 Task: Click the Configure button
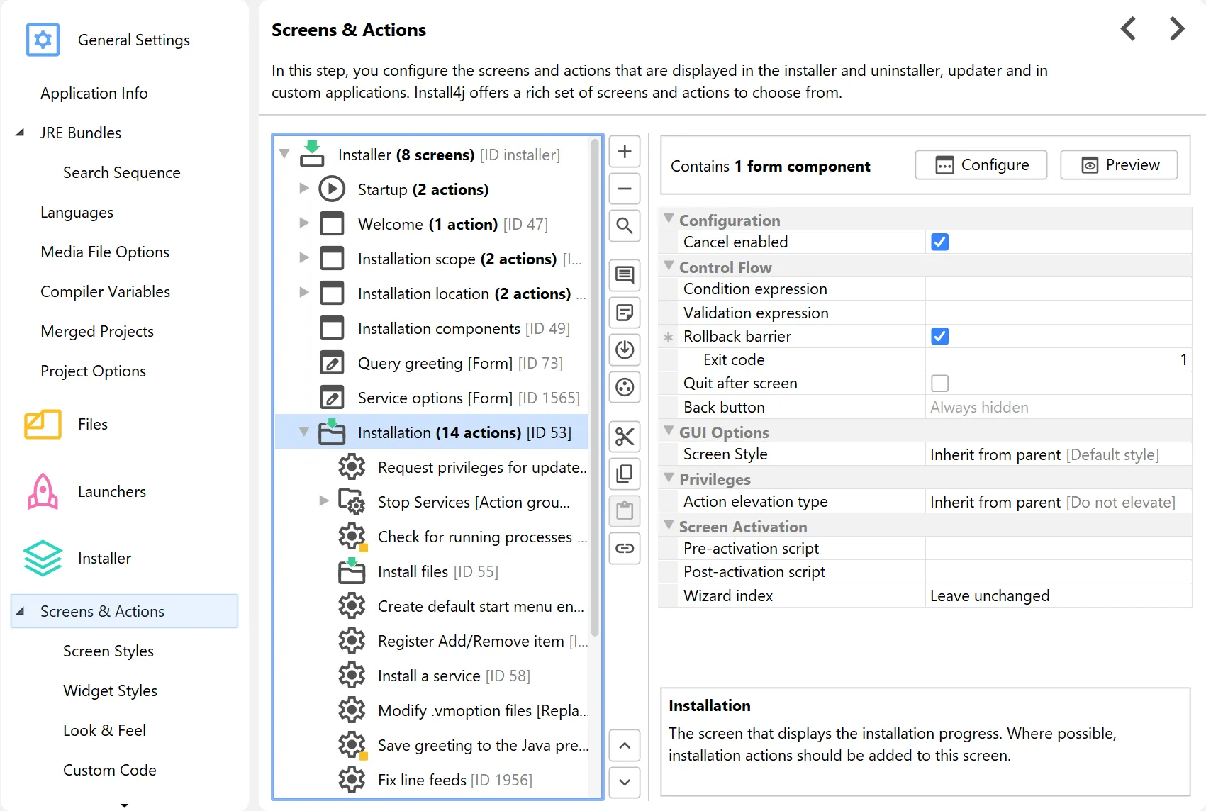pyautogui.click(x=981, y=165)
